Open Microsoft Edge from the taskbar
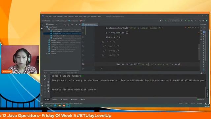 55,106
